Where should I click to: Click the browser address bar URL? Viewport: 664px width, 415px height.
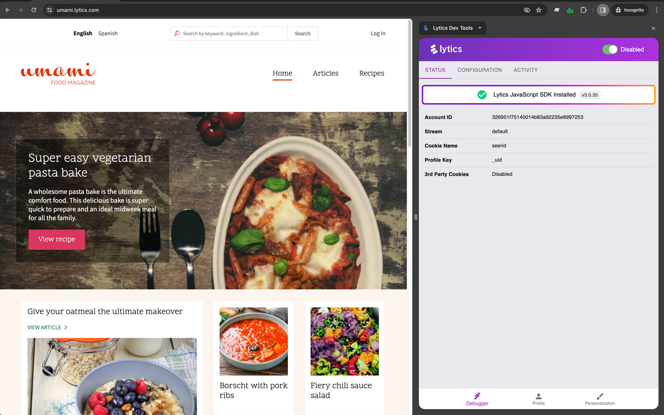tap(78, 10)
